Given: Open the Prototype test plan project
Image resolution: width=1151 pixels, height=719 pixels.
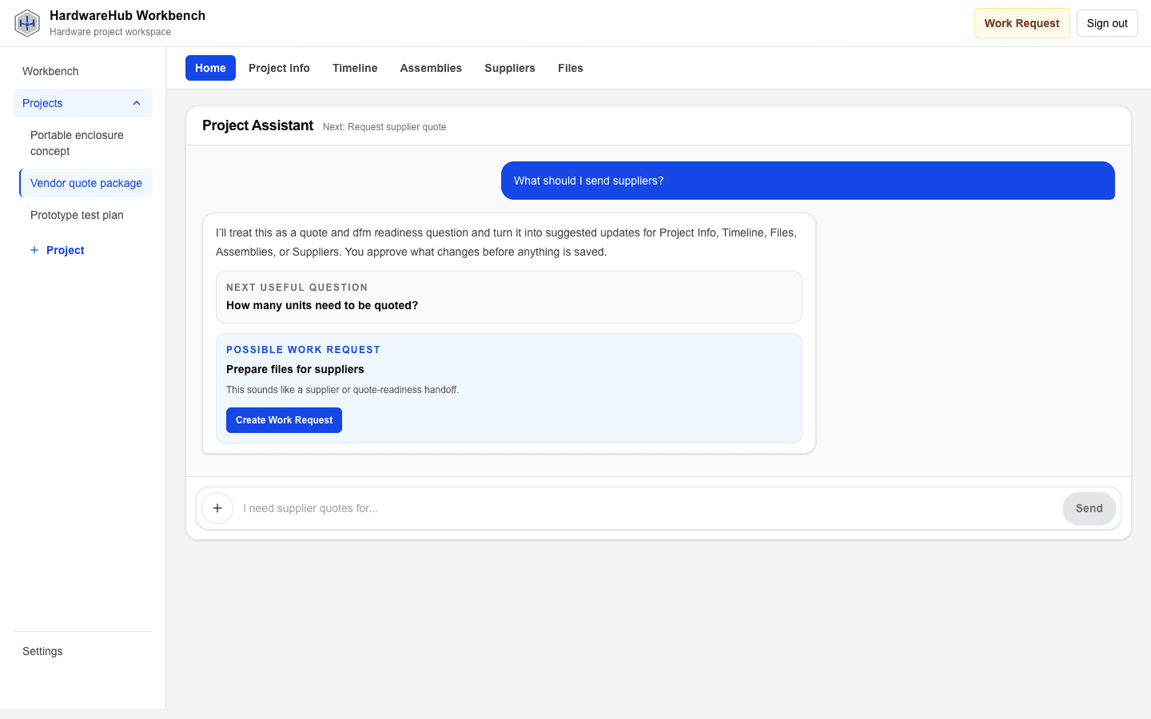Looking at the screenshot, I should click(86, 215).
